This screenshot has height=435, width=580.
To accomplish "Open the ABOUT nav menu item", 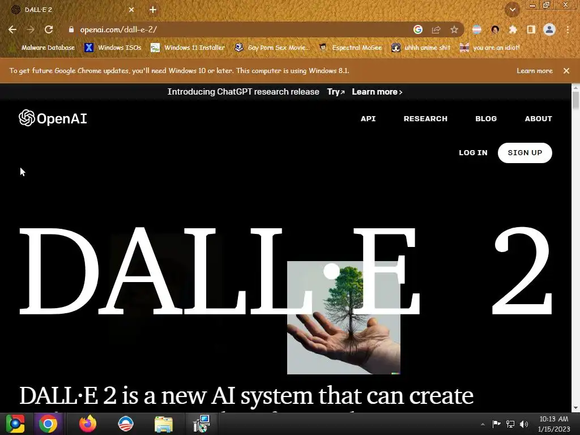I will click(x=538, y=119).
